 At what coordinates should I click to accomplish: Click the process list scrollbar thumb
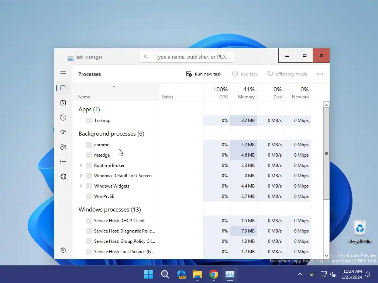(326, 154)
